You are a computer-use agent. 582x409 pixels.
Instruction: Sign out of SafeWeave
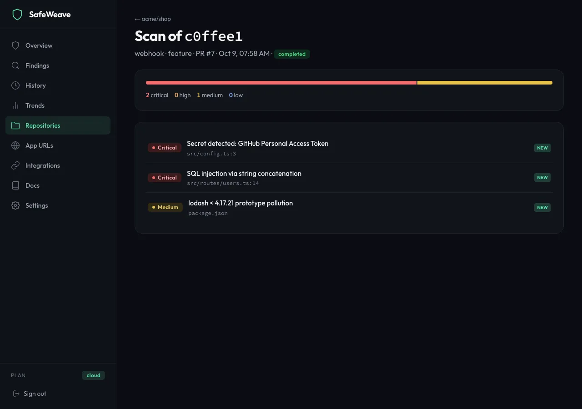[30, 394]
